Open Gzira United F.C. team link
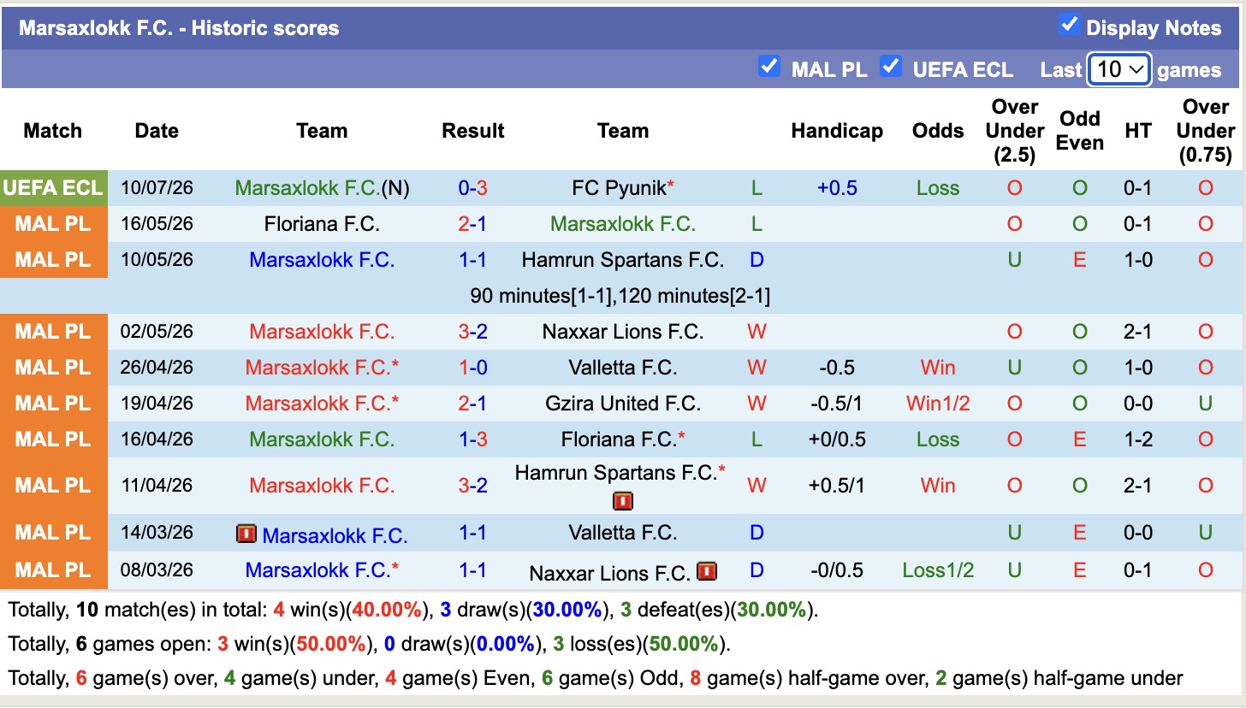The image size is (1246, 708). pyautogui.click(x=623, y=404)
